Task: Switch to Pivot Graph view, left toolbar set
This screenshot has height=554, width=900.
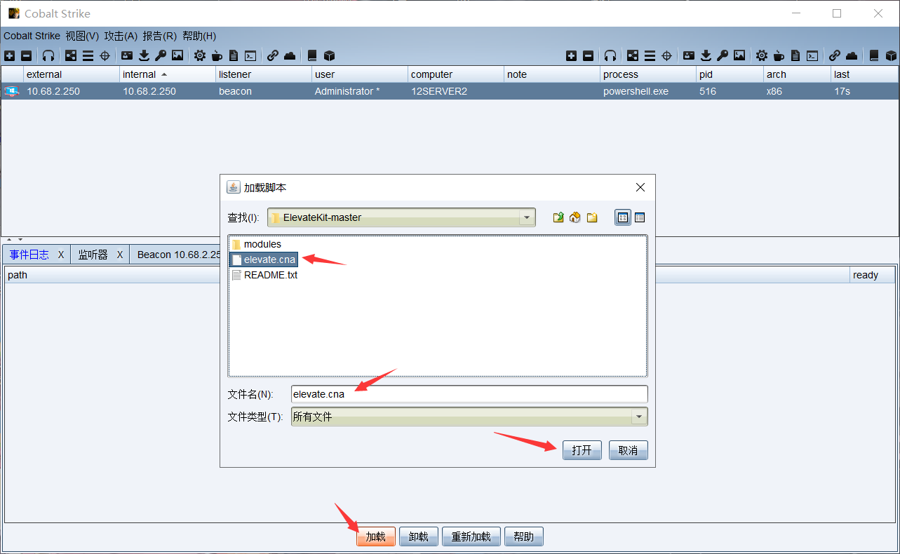Action: [71, 55]
